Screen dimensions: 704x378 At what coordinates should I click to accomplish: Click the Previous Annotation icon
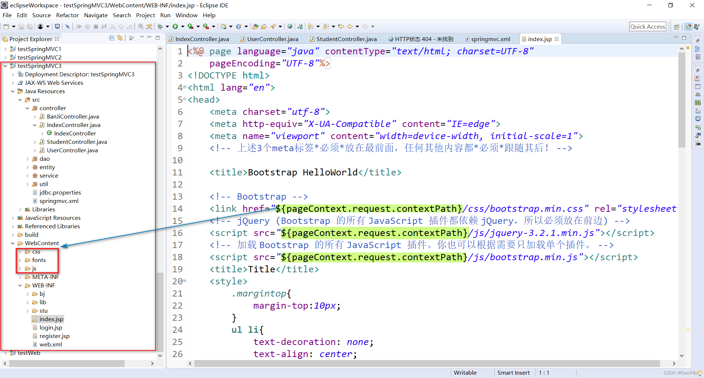pyautogui.click(x=325, y=26)
